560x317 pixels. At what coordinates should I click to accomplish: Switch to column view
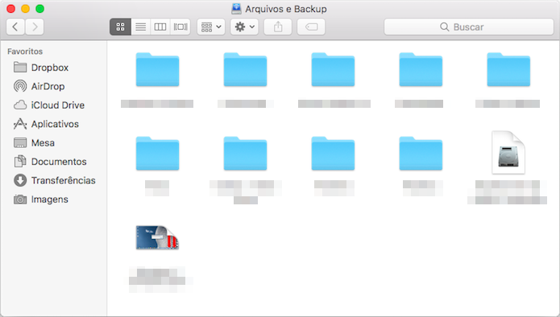(160, 27)
